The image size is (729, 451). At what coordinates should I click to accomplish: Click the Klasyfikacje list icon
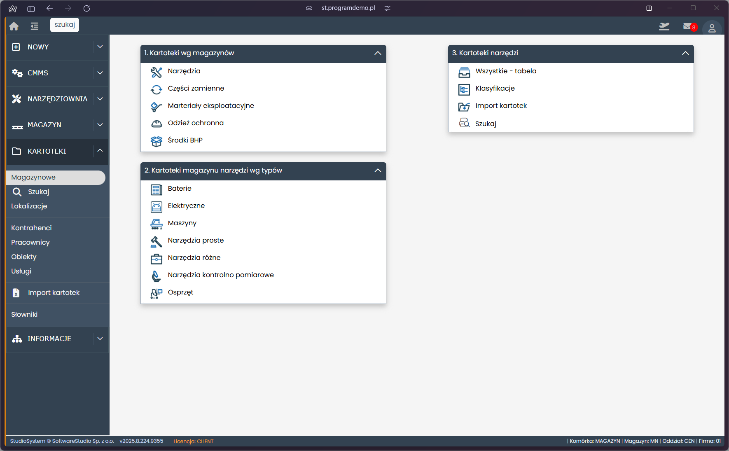tap(464, 89)
